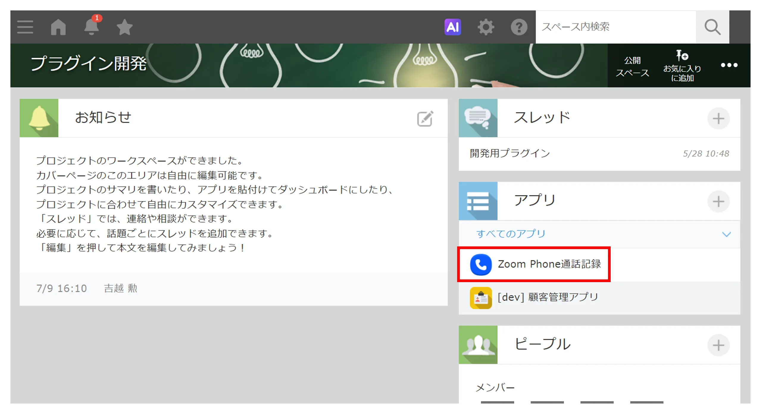Screen dimensions: 769x419
Task: Click the メンバー heading
Action: tap(495, 388)
